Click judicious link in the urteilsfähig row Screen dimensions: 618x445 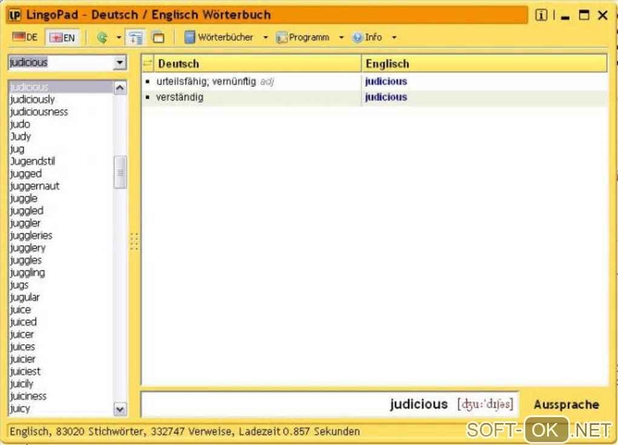click(386, 82)
